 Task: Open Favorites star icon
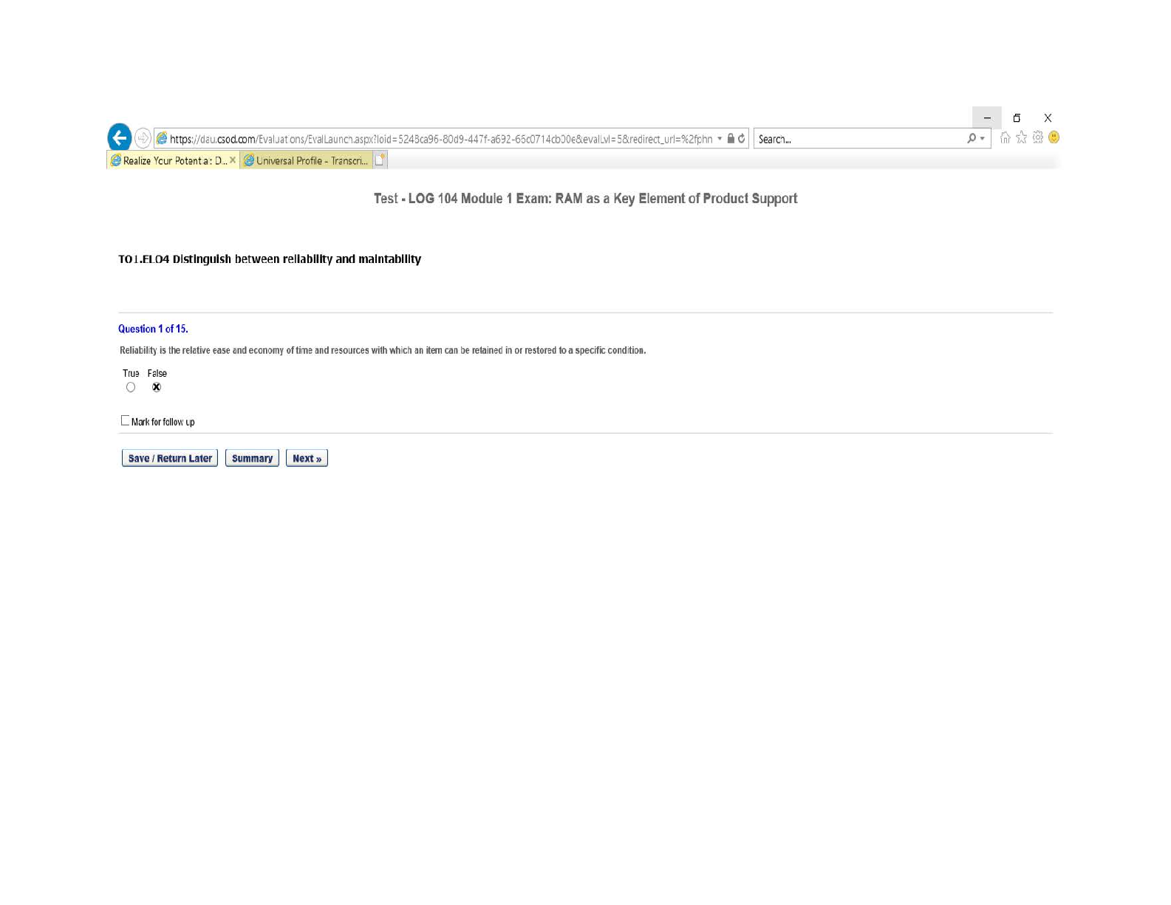click(x=1021, y=137)
